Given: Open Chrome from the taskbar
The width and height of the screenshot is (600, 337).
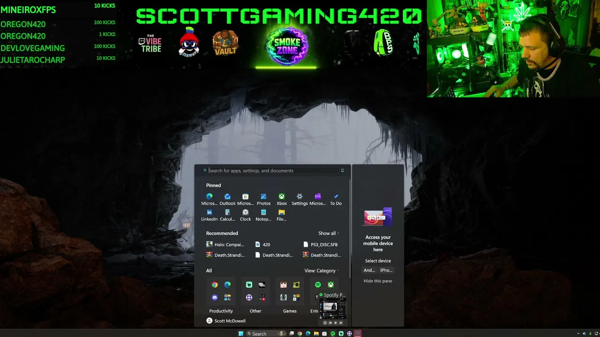Looking at the screenshot, I should [300, 334].
